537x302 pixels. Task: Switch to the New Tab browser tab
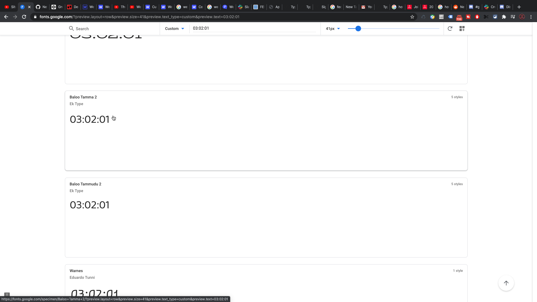[x=351, y=7]
